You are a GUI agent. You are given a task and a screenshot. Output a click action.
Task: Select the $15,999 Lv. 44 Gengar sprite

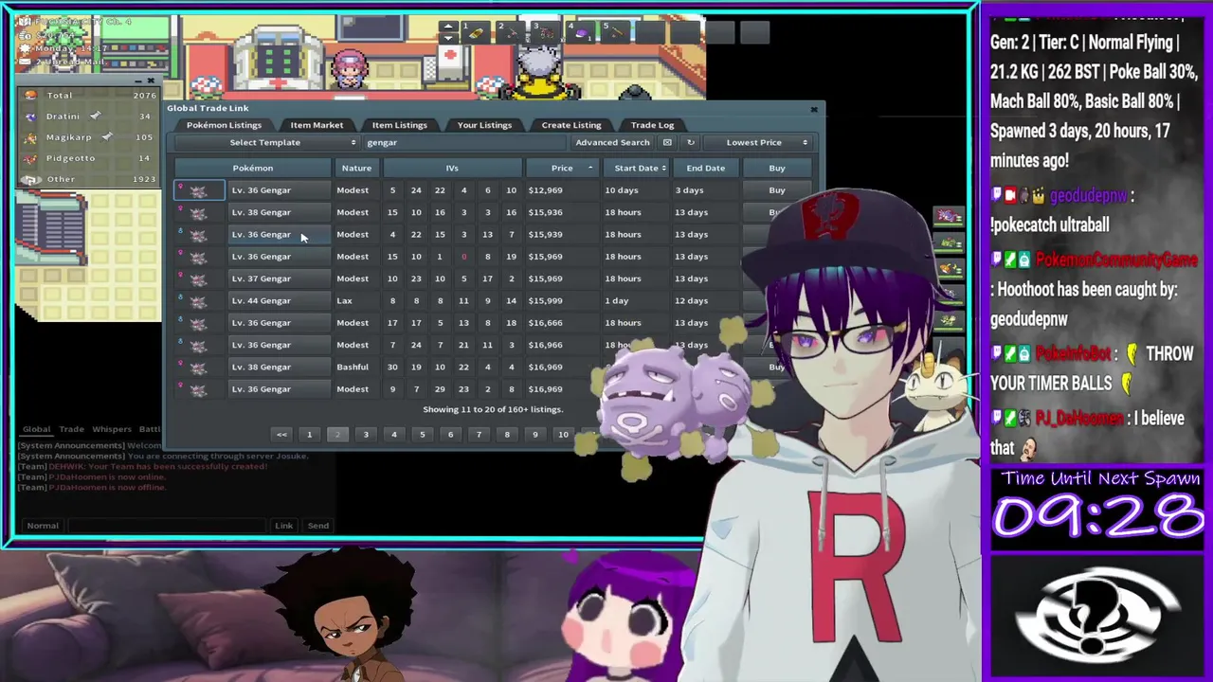tap(198, 300)
